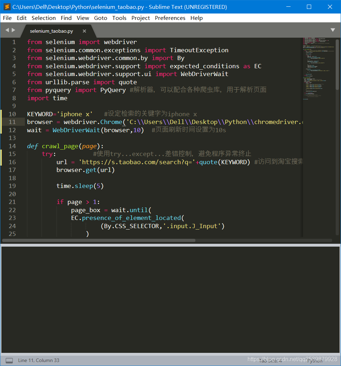Click on 'presence_of_element_located' on line 23

tap(131, 218)
